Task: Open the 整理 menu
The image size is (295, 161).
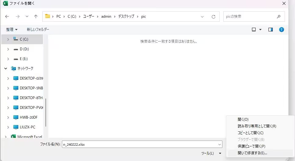Action: (x=12, y=30)
